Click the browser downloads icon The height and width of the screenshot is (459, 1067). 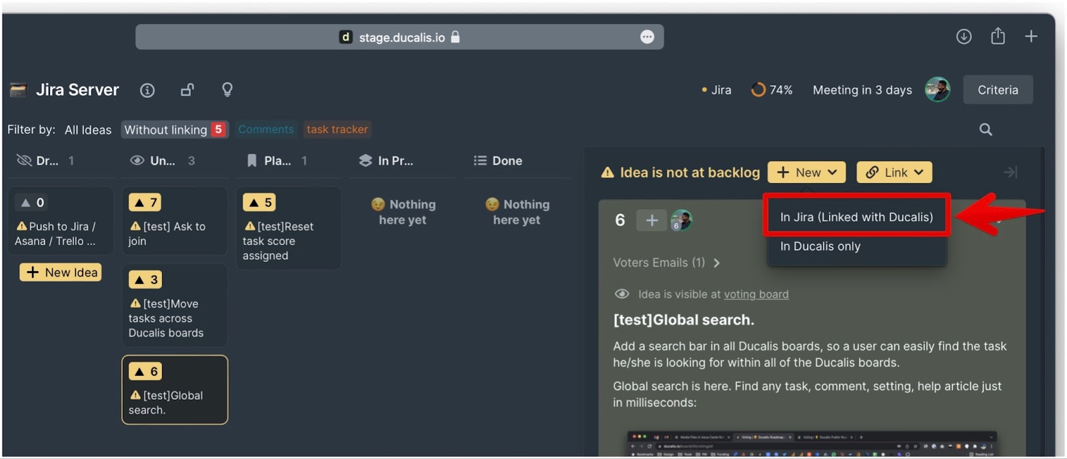(964, 37)
